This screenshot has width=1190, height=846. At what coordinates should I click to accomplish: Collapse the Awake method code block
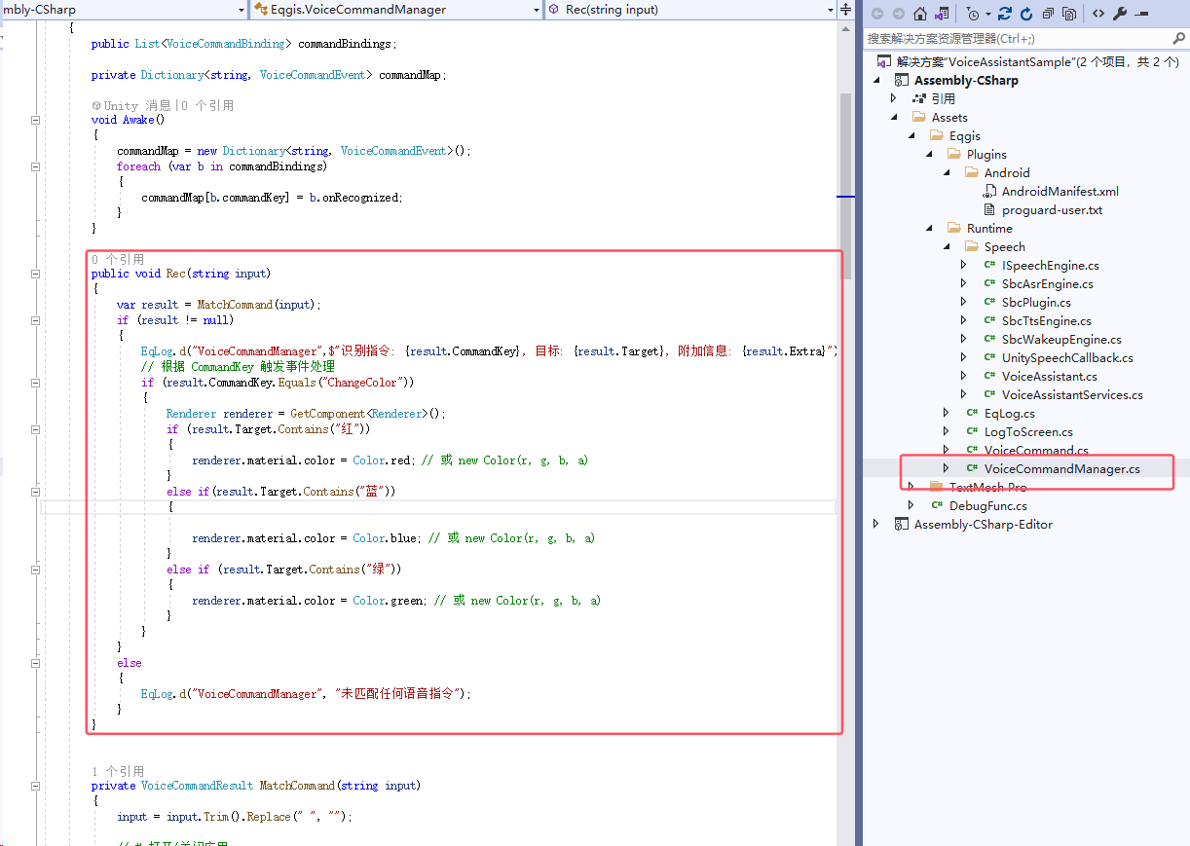[36, 120]
